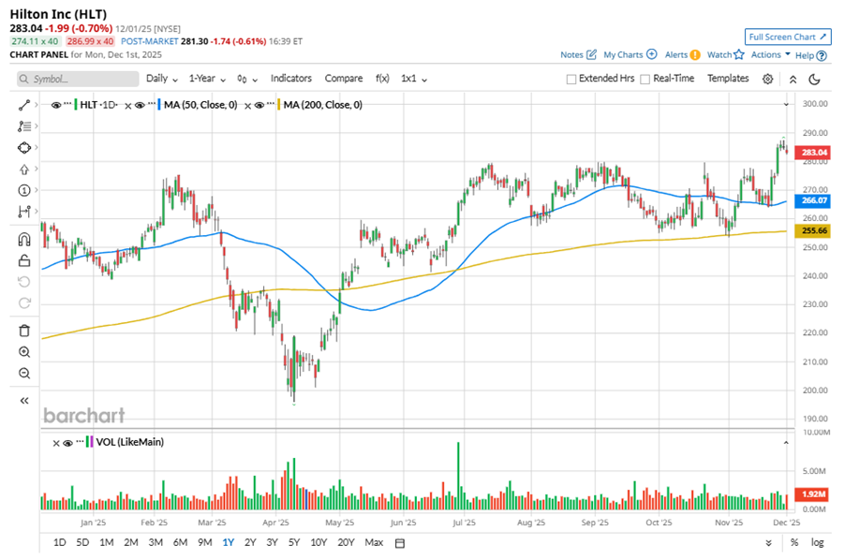The height and width of the screenshot is (560, 845).
Task: Enable the Extended Hrs checkbox
Action: (x=571, y=79)
